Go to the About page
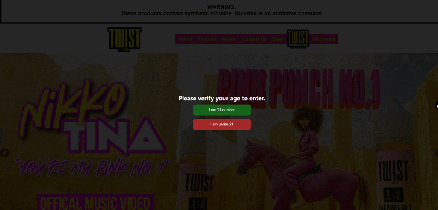The width and height of the screenshot is (438, 210). 229,39
